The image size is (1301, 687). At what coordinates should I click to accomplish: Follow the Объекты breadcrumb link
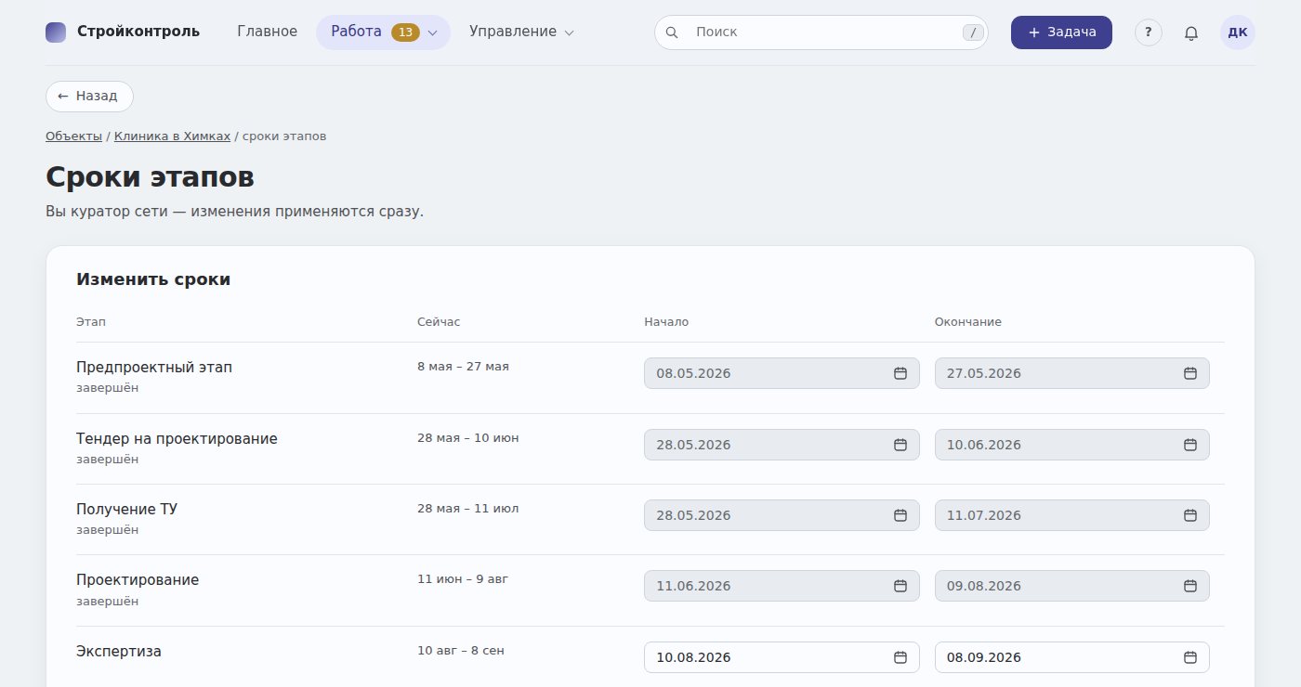coord(73,136)
